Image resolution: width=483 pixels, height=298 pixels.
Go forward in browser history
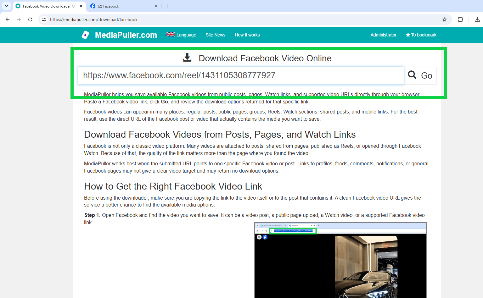19,19
